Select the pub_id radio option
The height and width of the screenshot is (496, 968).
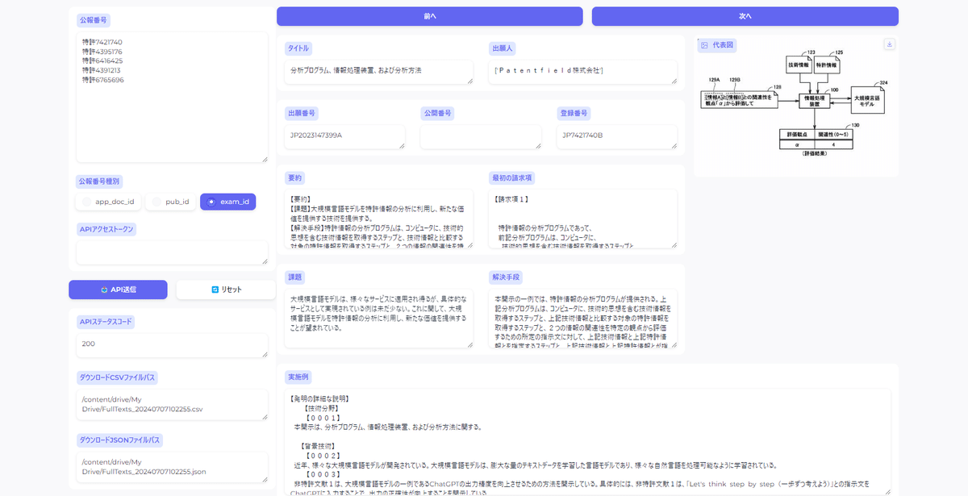point(171,202)
